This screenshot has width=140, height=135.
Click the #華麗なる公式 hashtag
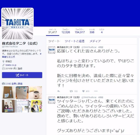pos(9,57)
